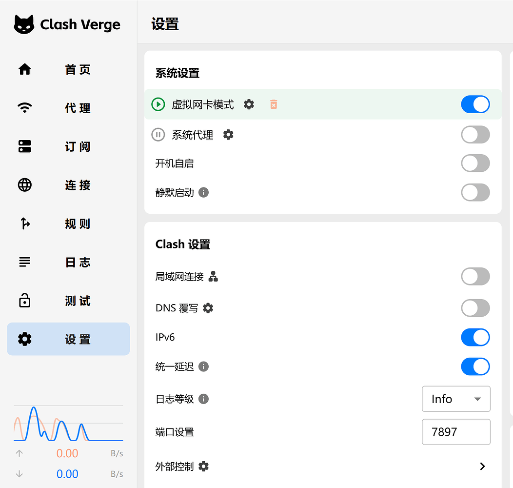
Task: Open the 代理 page
Action: point(68,108)
